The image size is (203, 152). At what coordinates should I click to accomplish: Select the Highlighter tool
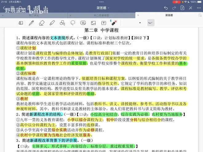52,23
